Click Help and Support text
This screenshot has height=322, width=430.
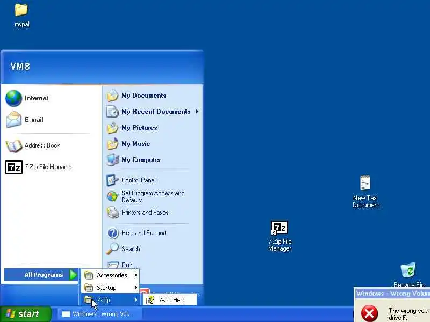(x=144, y=233)
